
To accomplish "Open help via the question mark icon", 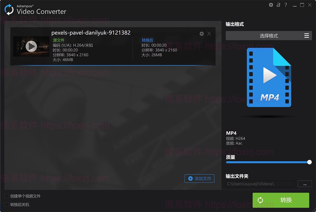I will [285, 5].
